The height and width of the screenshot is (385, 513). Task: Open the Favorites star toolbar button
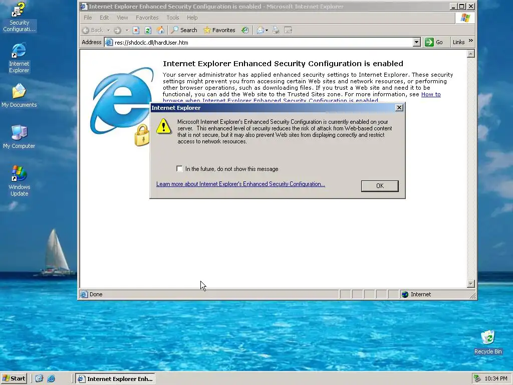click(219, 30)
